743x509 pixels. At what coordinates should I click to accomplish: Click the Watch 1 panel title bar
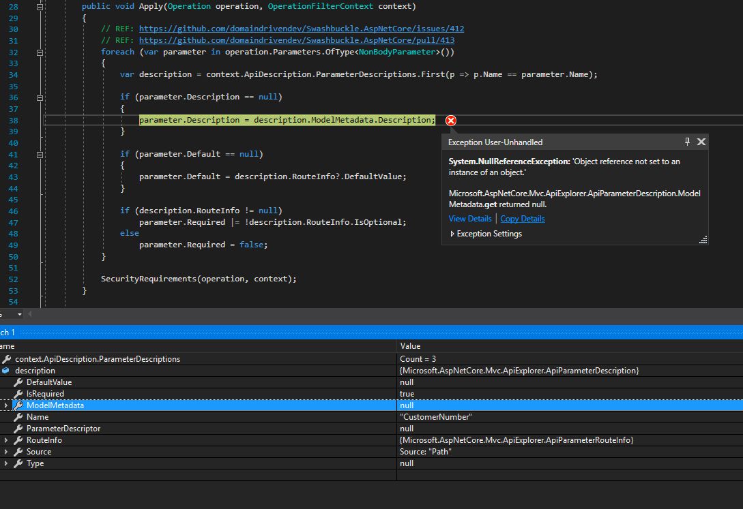click(x=371, y=332)
